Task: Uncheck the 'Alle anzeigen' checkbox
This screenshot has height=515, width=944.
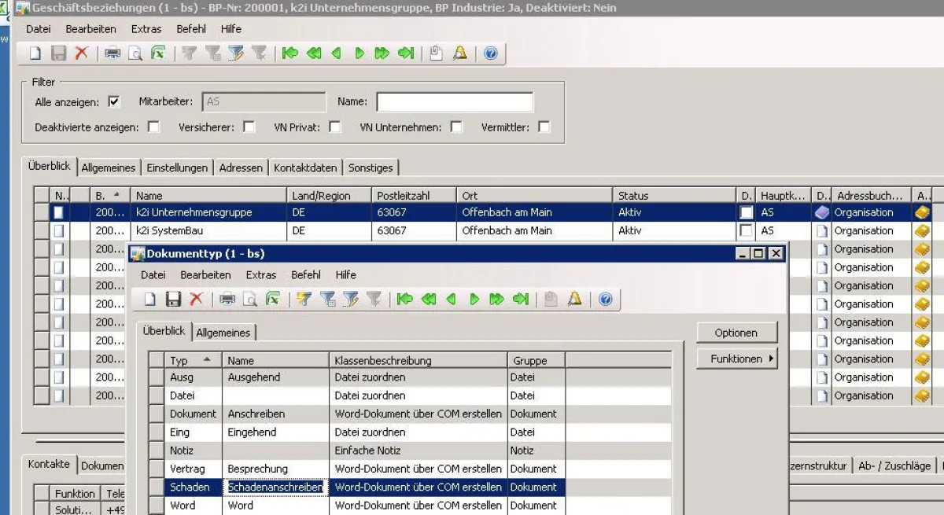Action: click(114, 101)
